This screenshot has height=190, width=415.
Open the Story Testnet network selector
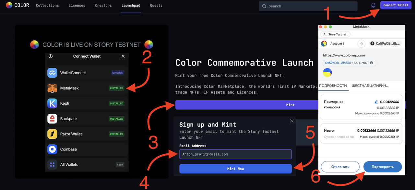(335, 34)
